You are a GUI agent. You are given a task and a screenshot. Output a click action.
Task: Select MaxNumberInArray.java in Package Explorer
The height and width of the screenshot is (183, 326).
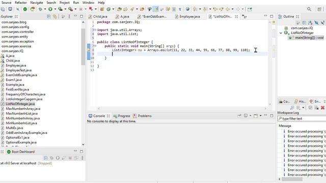[23, 109]
